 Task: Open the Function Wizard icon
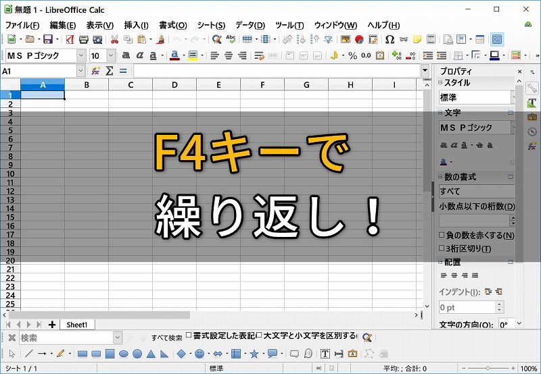(x=96, y=71)
